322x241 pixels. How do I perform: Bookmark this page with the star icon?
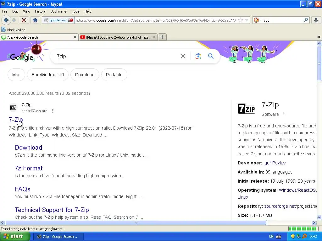pos(241,20)
